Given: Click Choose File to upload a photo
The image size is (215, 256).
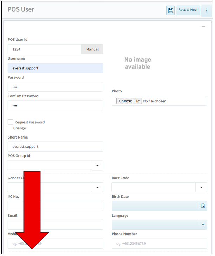Looking at the screenshot, I should coord(129,101).
